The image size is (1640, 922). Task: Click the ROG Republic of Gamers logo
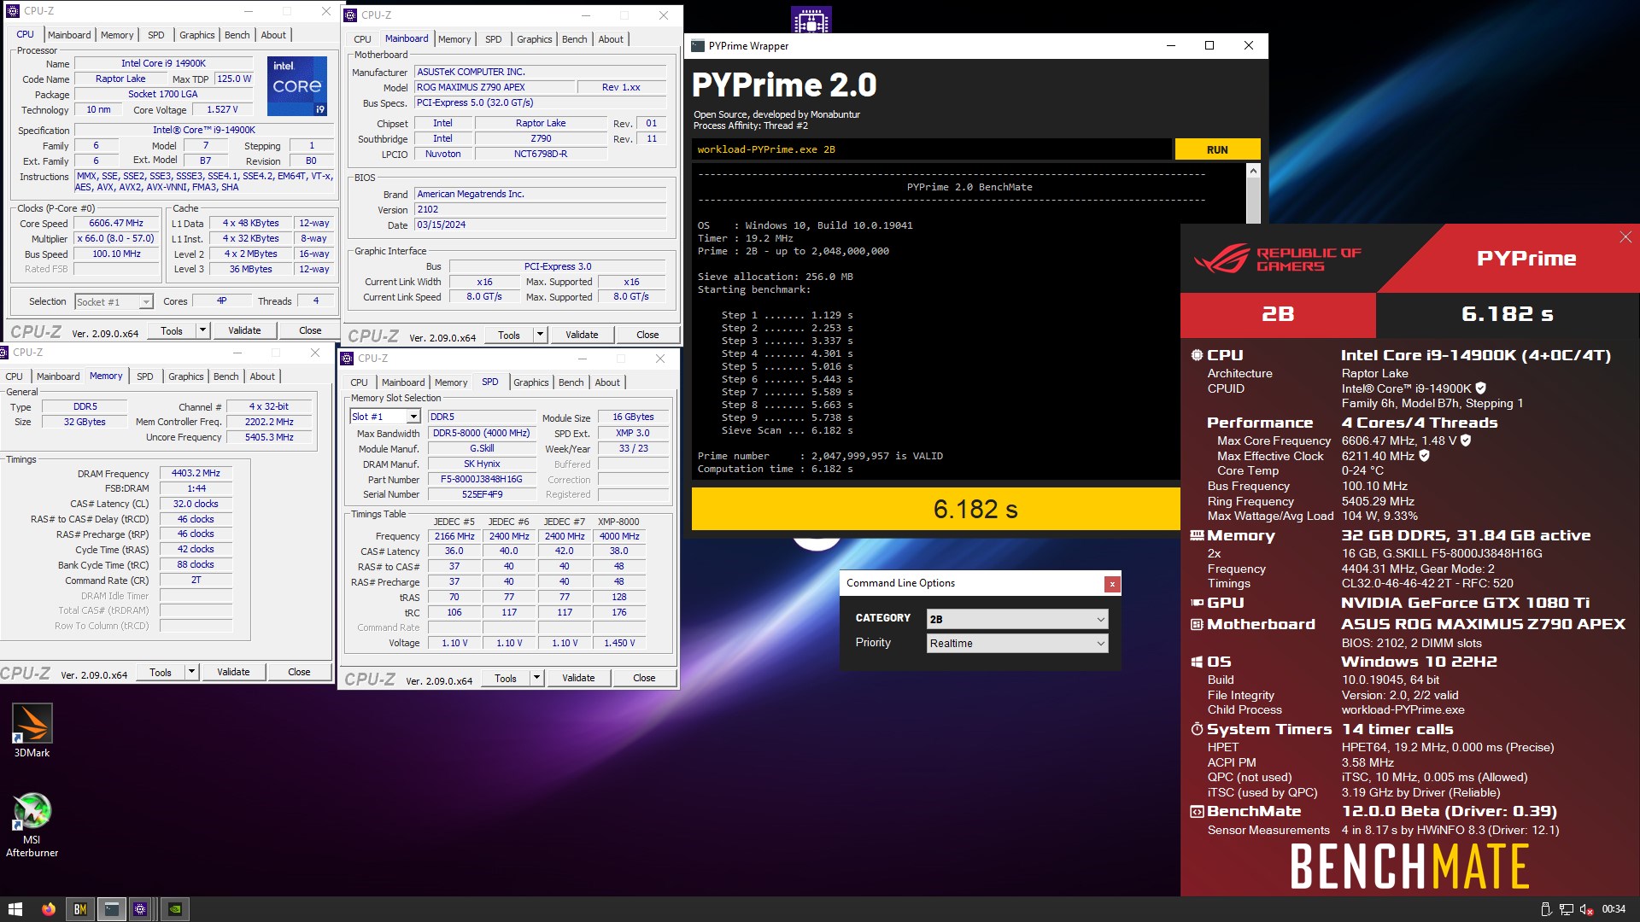pyautogui.click(x=1278, y=259)
